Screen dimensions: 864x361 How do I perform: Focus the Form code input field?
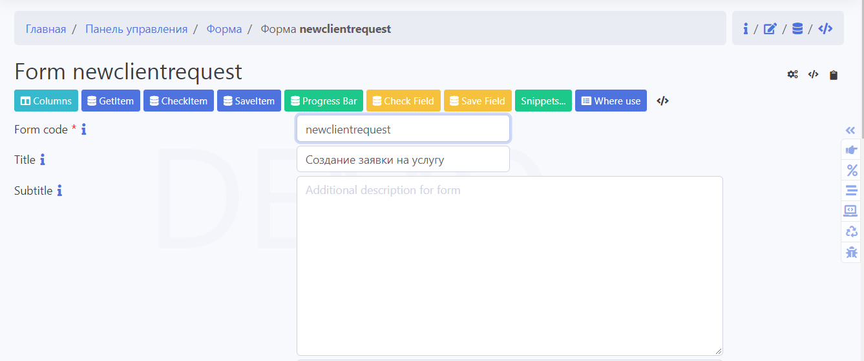tap(403, 129)
